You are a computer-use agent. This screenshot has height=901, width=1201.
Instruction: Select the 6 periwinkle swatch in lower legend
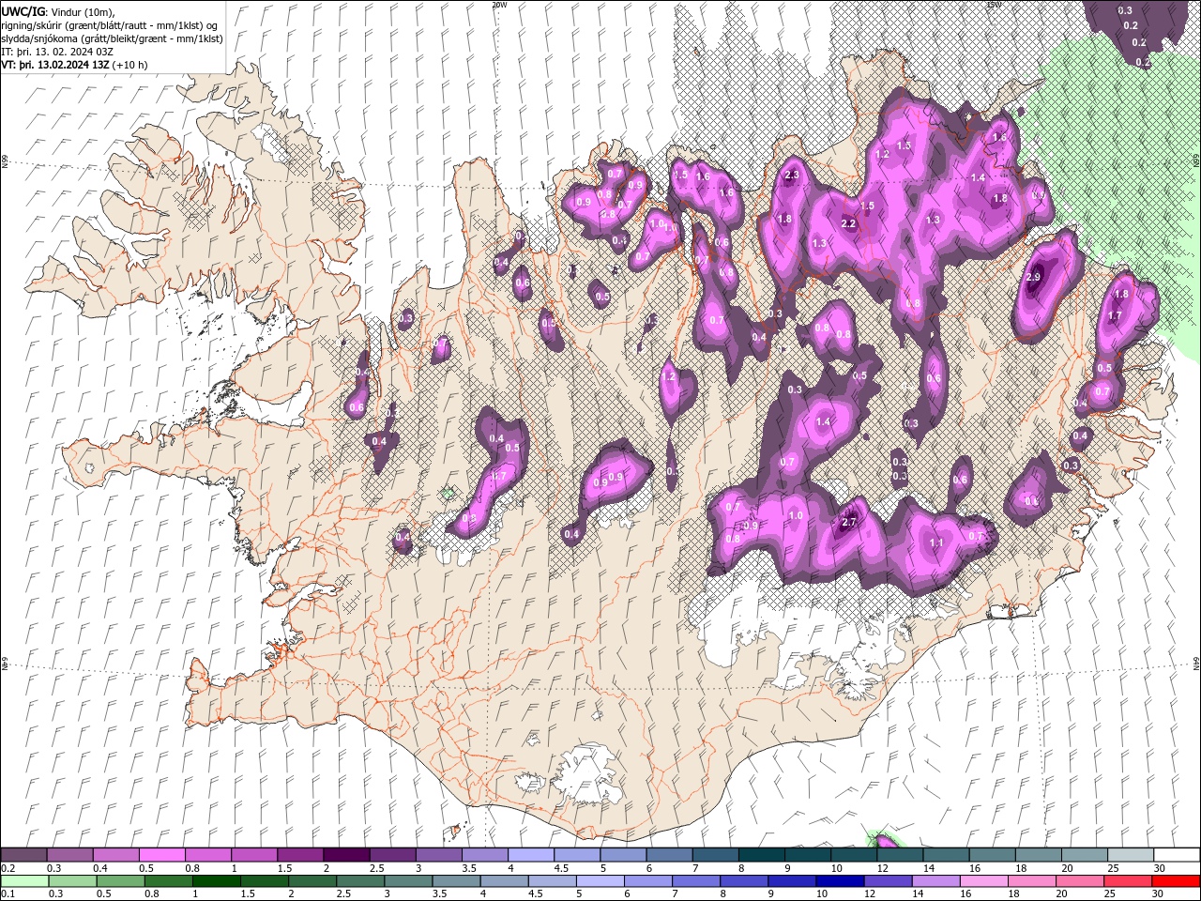[x=648, y=882]
